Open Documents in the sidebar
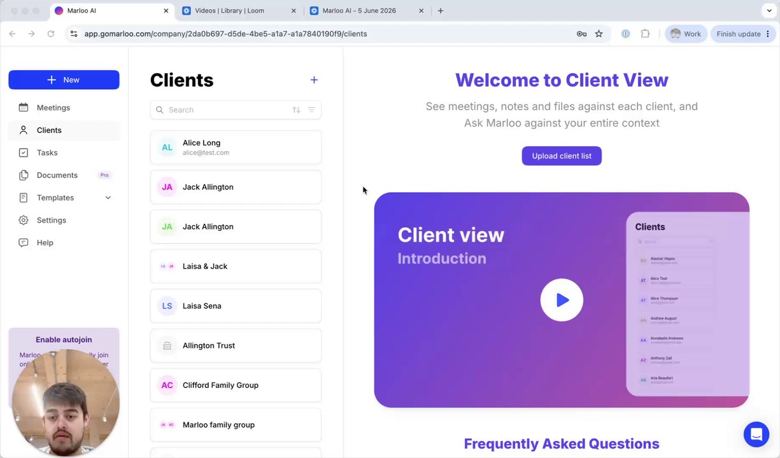780x458 pixels. point(57,175)
